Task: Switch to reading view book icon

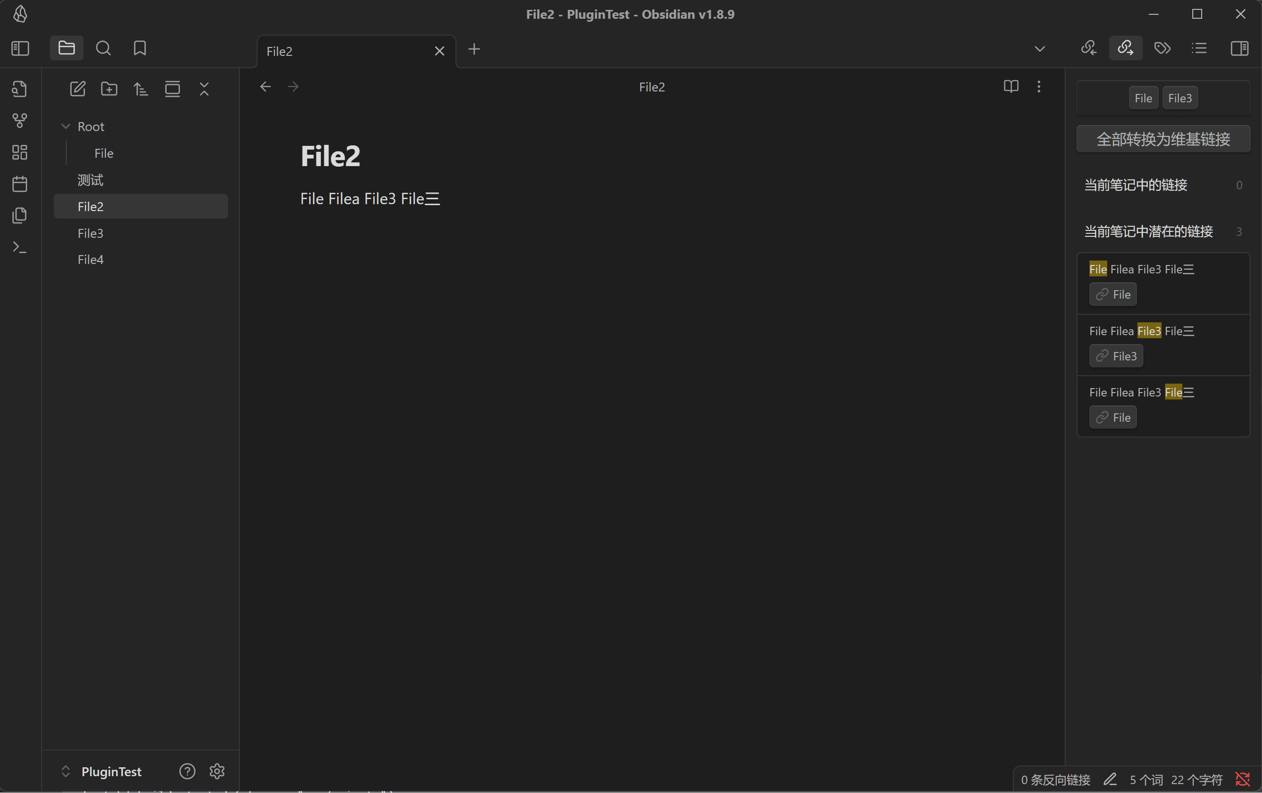Action: [1010, 87]
